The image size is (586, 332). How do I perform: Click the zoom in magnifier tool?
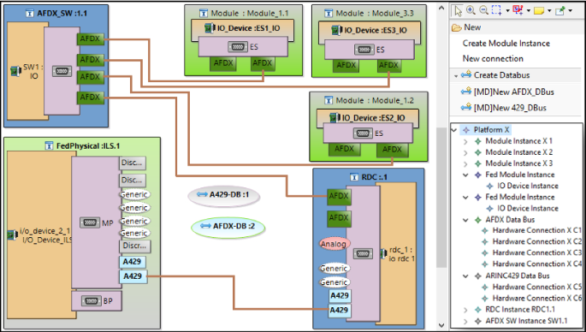pyautogui.click(x=471, y=10)
